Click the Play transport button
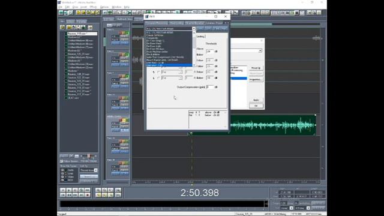Image resolution: width=384 pixels, height=216 pixels. [69, 190]
